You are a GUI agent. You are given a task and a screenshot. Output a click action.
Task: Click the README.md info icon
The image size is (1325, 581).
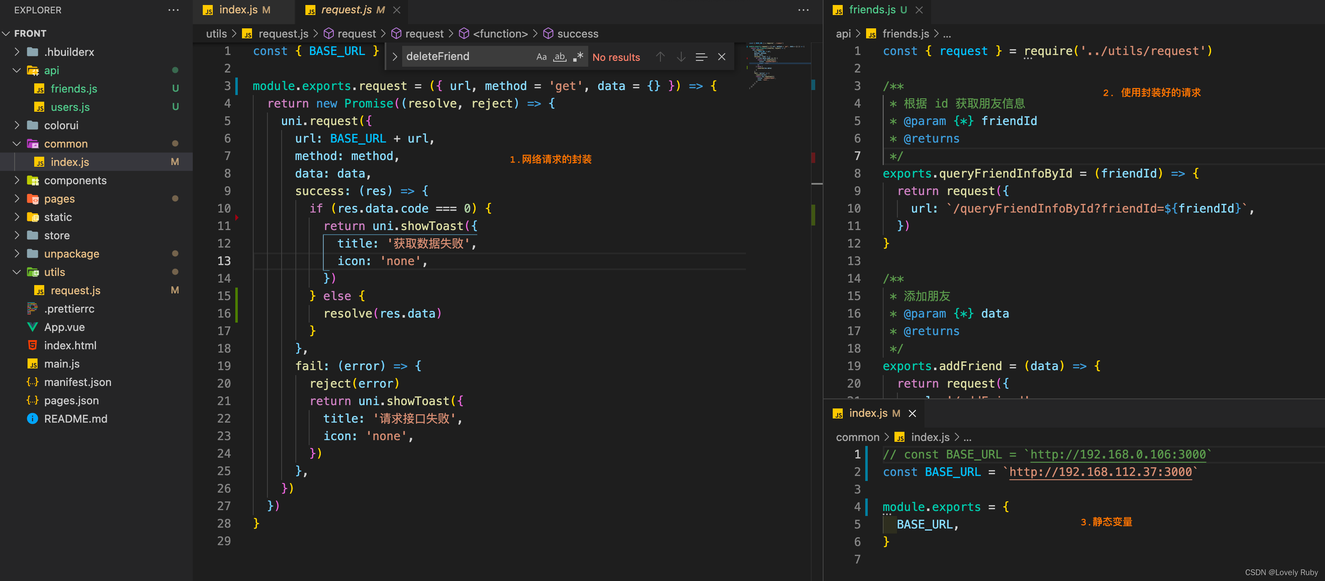click(x=33, y=419)
